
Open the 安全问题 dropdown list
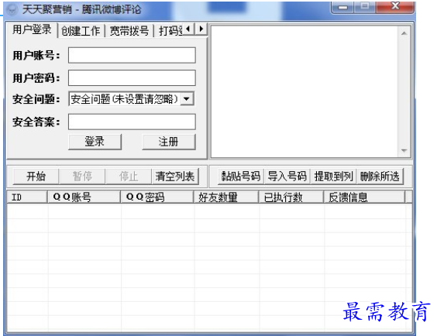131,99
